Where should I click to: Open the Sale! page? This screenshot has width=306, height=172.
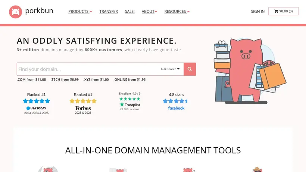[x=130, y=12]
